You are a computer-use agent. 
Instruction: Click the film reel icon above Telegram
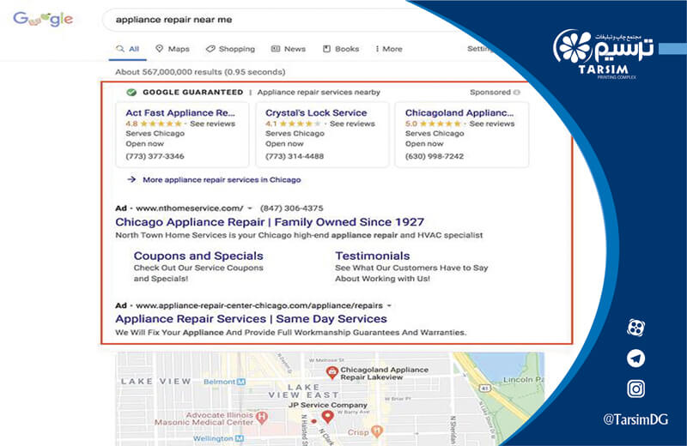tap(635, 328)
